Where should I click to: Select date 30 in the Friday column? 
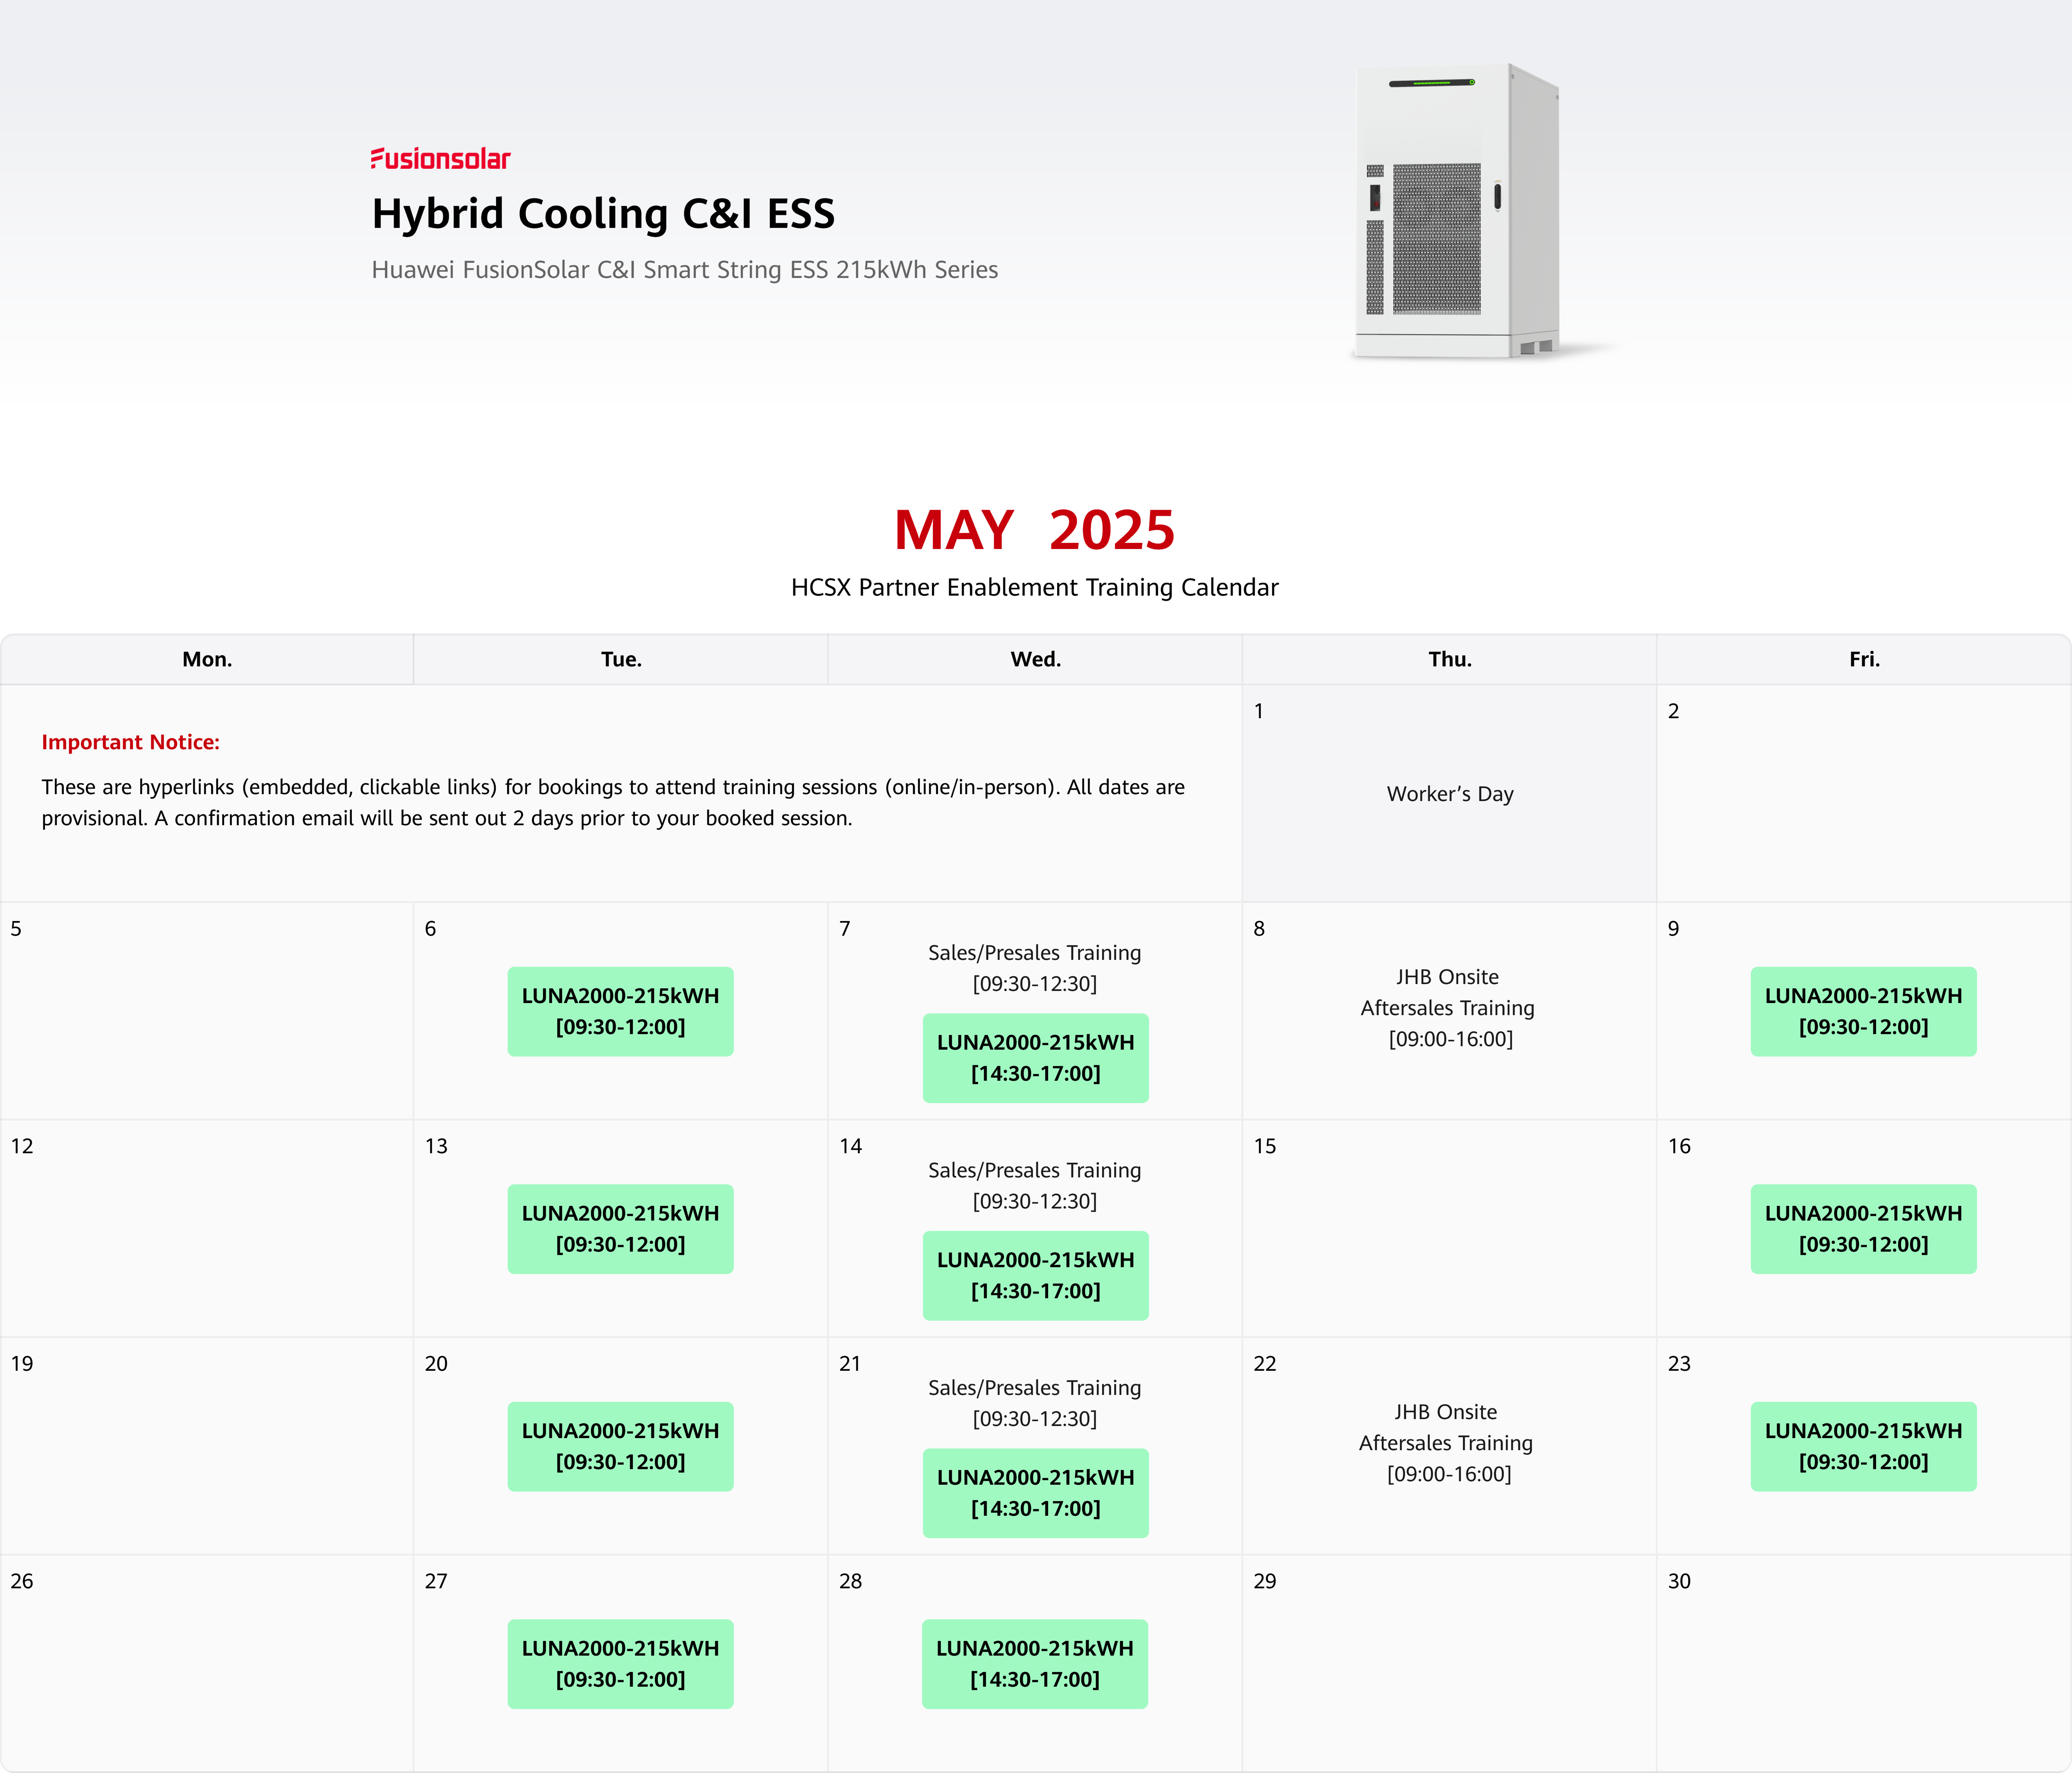pos(1679,1581)
